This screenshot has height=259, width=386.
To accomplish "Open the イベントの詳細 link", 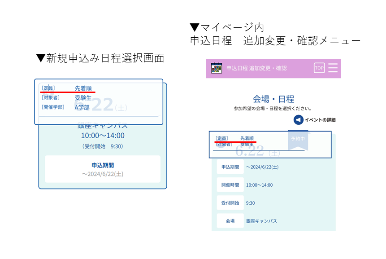I will (x=320, y=120).
